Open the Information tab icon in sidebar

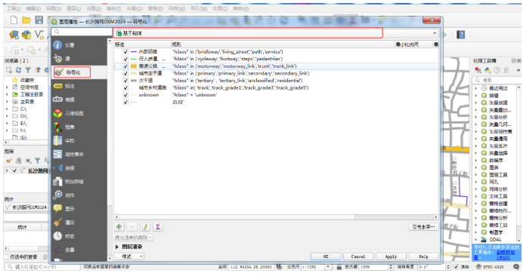point(57,45)
